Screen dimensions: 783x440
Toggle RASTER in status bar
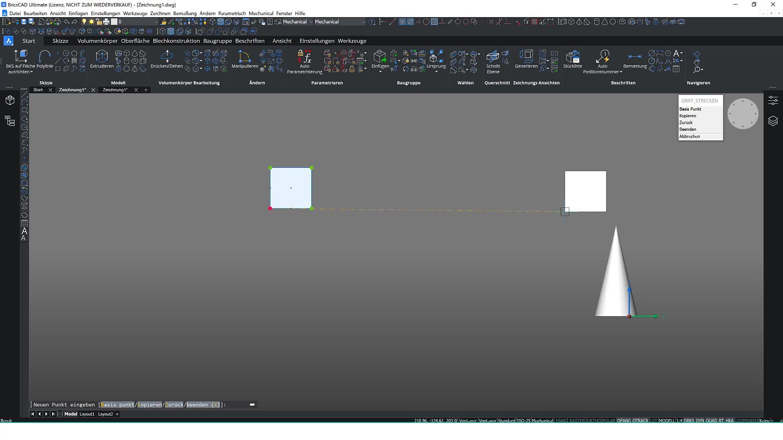tap(577, 420)
